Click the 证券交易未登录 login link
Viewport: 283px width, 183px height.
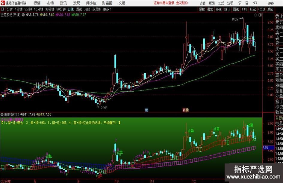pyautogui.click(x=164, y=3)
